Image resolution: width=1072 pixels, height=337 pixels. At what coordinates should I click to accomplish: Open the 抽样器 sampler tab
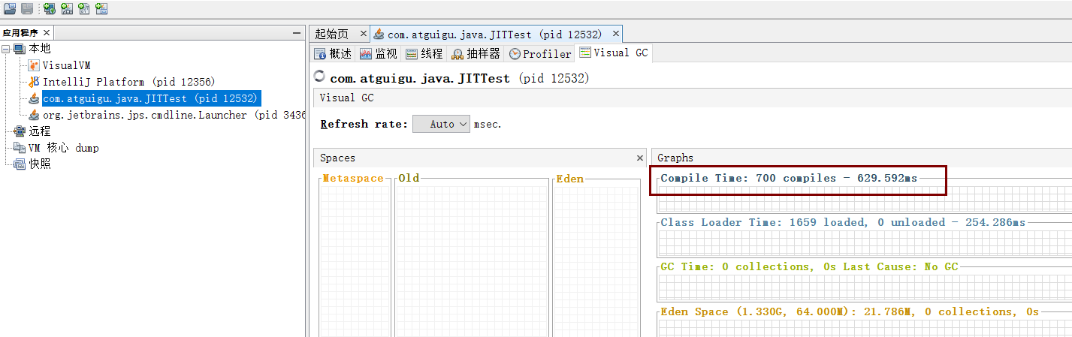[476, 53]
